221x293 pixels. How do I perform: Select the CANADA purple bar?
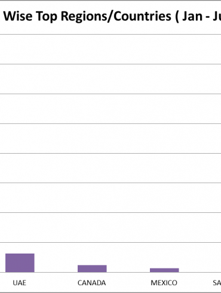tap(92, 268)
